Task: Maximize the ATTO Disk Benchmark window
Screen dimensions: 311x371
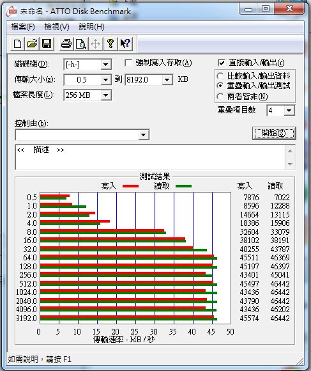Action: 266,9
